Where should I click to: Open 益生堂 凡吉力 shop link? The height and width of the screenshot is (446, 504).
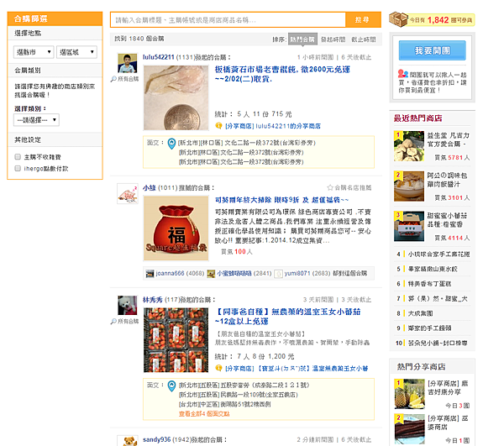449,139
